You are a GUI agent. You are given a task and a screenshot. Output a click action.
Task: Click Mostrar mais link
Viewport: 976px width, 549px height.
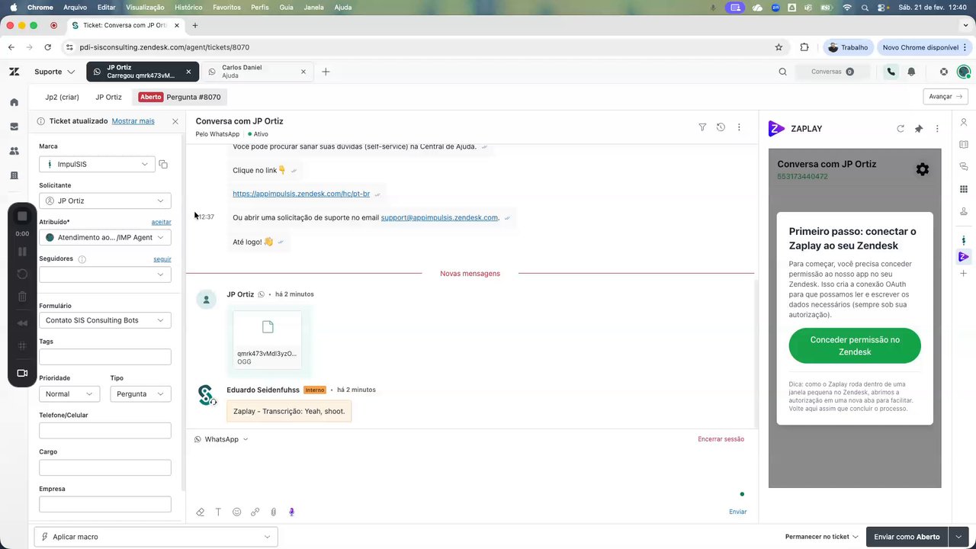[x=133, y=121]
